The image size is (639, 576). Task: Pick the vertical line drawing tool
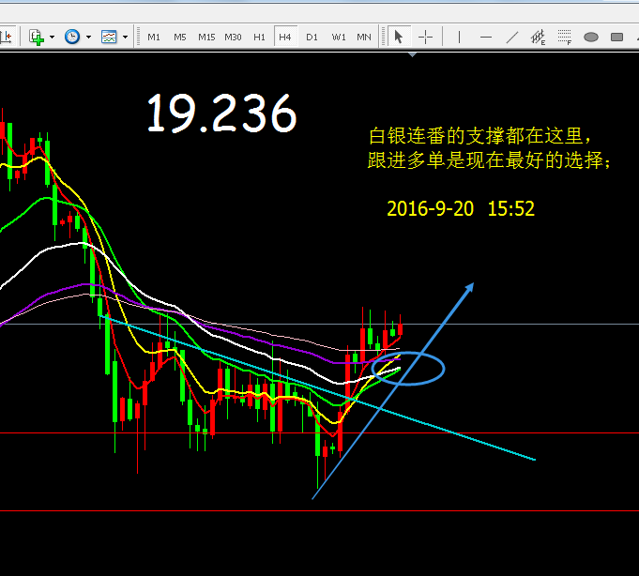(x=459, y=38)
